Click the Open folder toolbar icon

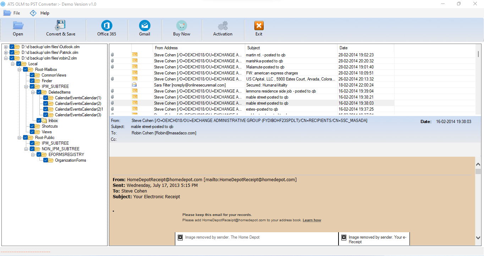[x=18, y=26]
